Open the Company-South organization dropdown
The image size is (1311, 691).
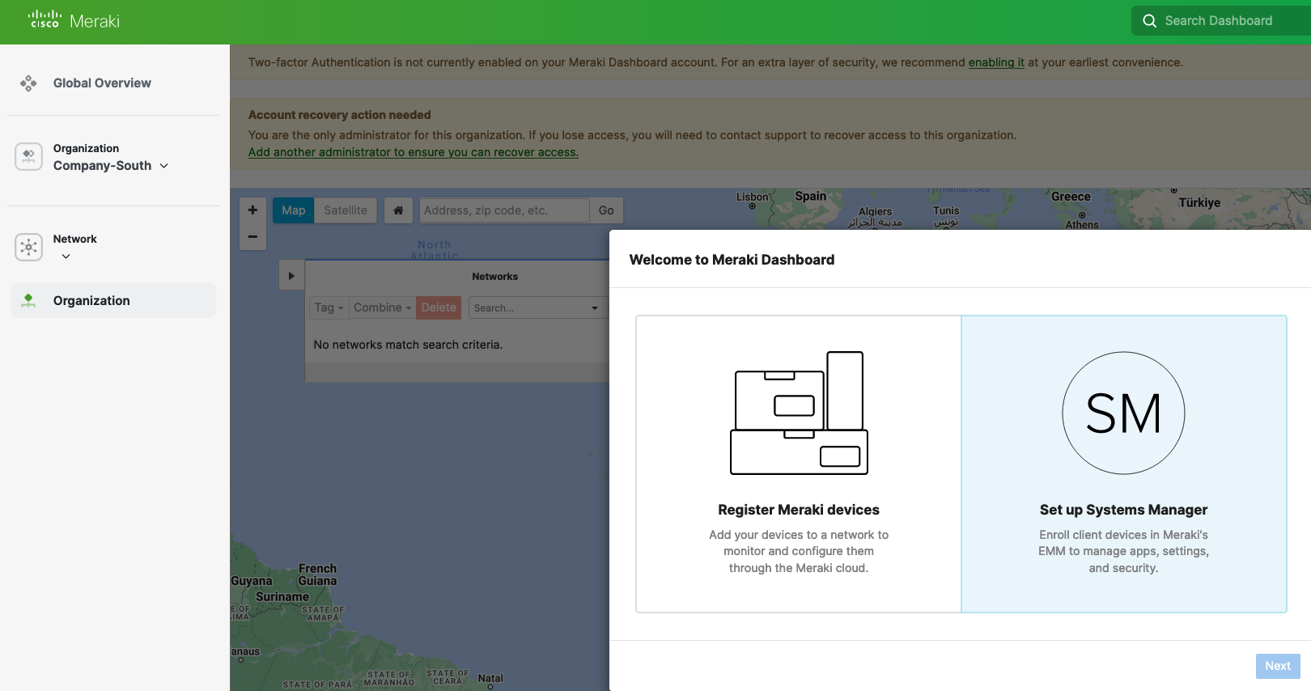[111, 166]
